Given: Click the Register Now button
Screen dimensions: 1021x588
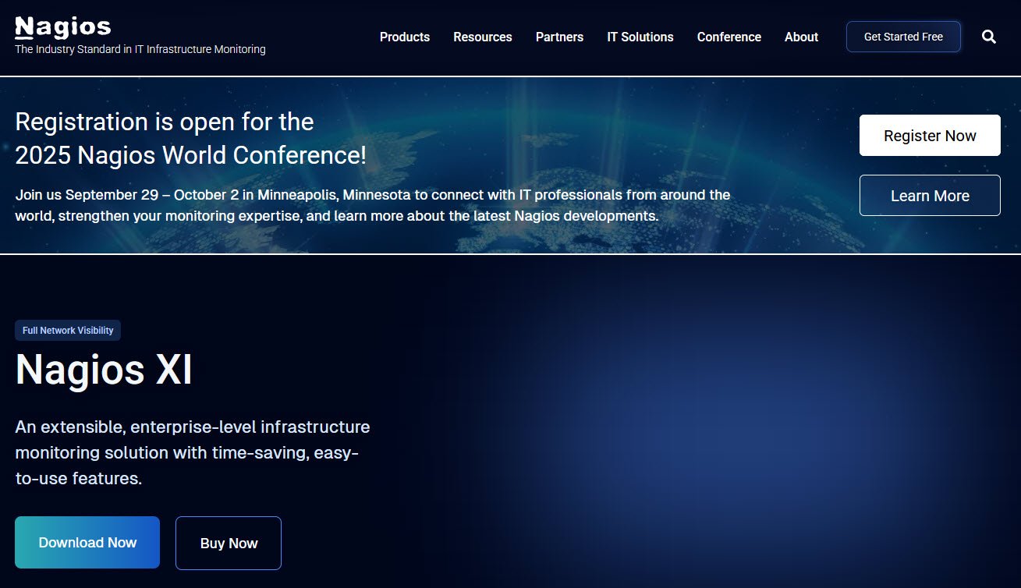Looking at the screenshot, I should (x=930, y=136).
